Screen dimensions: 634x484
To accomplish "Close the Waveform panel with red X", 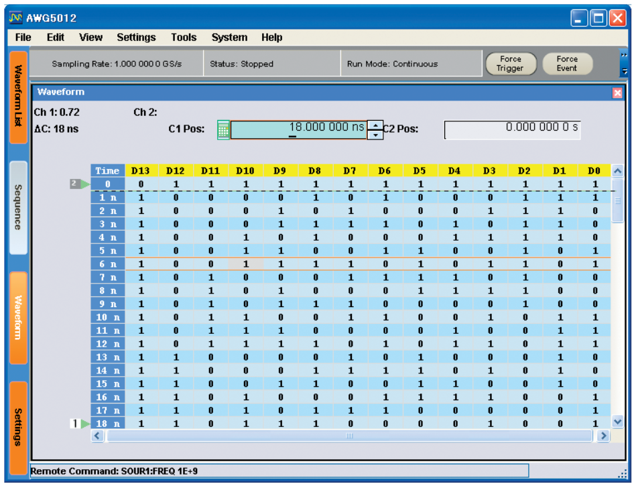I will pyautogui.click(x=617, y=93).
